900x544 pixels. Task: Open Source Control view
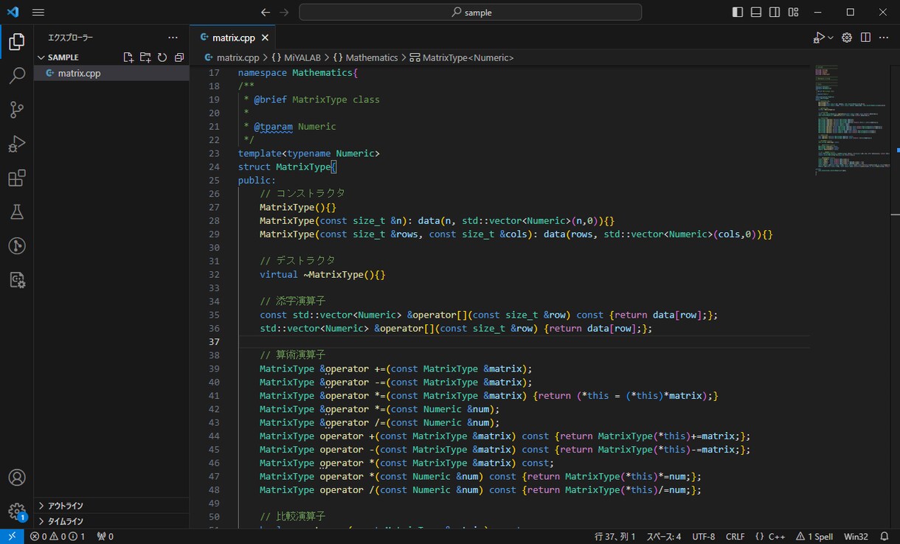16,110
